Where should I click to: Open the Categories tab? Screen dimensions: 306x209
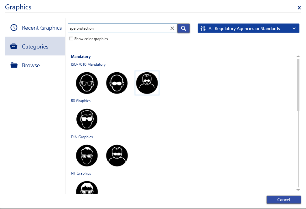click(35, 47)
